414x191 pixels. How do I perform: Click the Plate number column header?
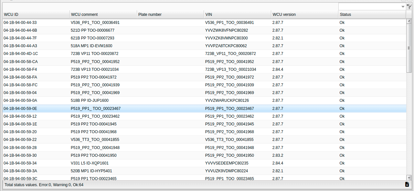tap(170, 15)
